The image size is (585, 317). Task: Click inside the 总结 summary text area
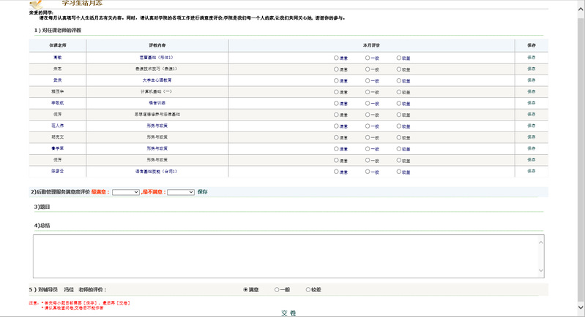(286, 256)
